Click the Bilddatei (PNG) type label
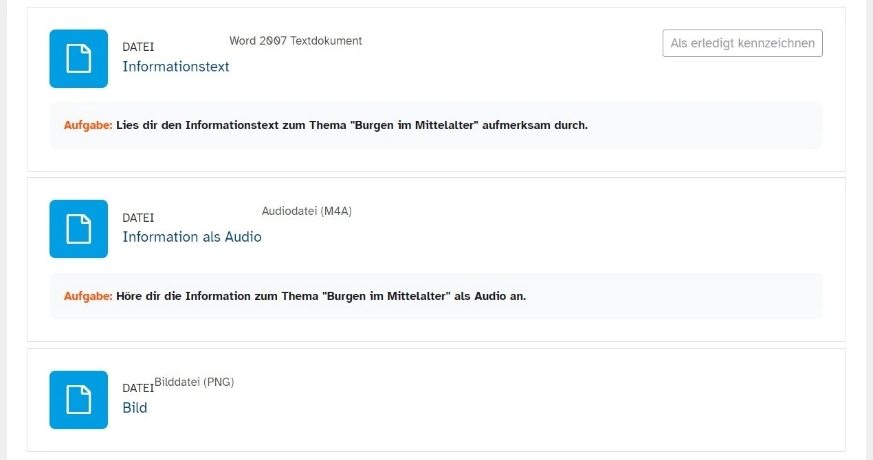Screen dimensions: 873x460 195,382
